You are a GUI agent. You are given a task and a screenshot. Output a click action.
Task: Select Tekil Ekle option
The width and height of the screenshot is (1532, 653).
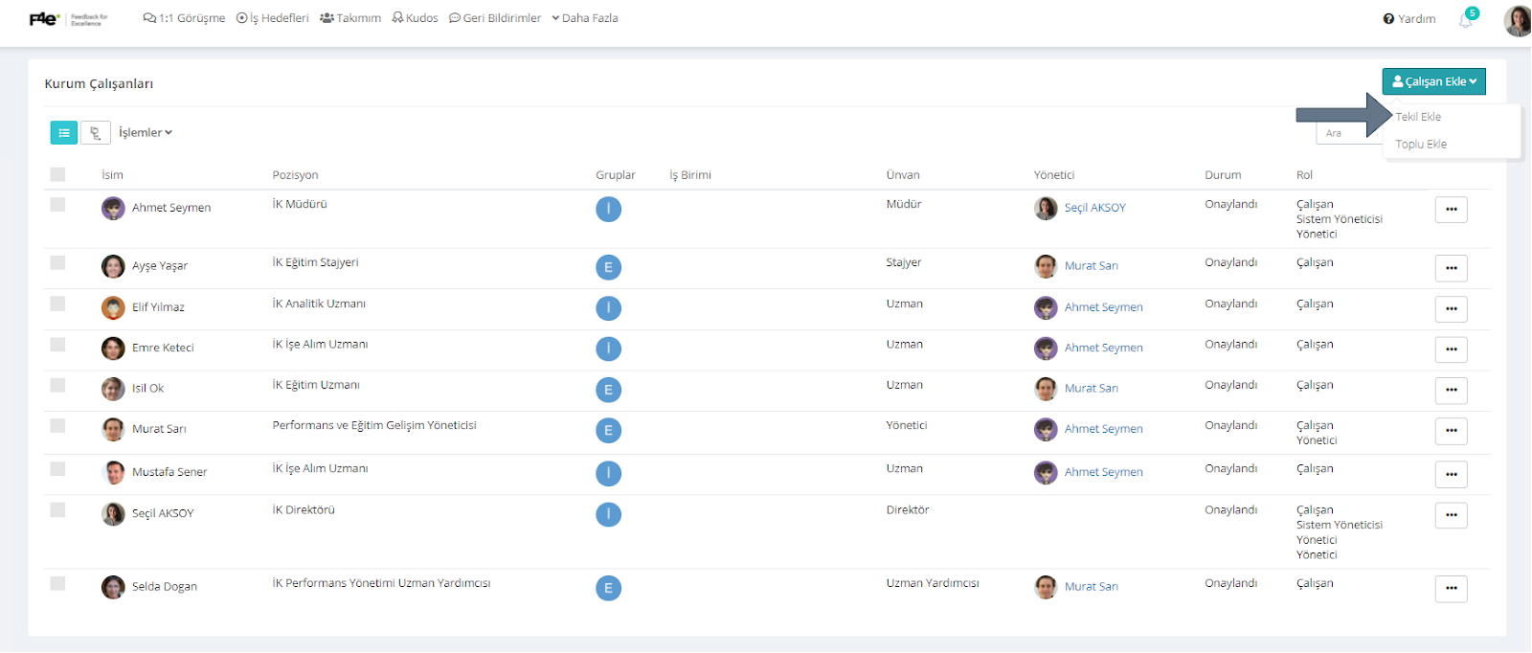pos(1418,117)
